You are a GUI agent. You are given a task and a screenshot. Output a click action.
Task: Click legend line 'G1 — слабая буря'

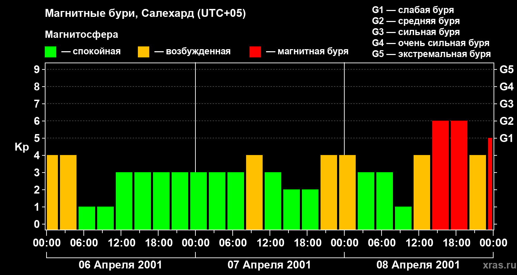pyautogui.click(x=413, y=10)
